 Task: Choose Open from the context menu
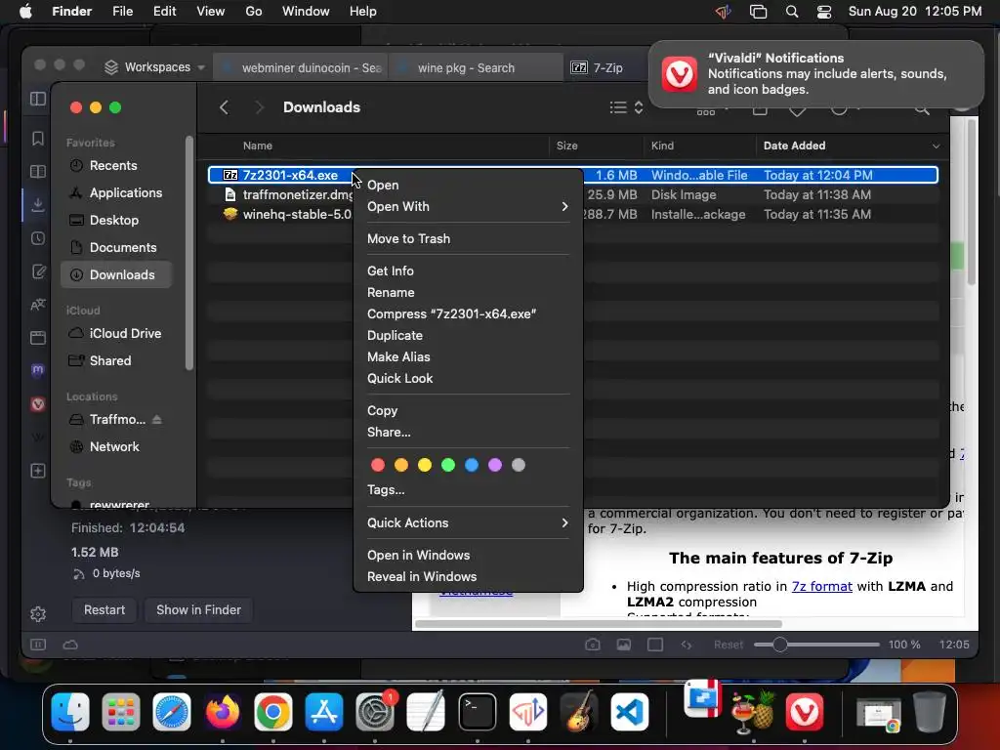click(x=468, y=185)
